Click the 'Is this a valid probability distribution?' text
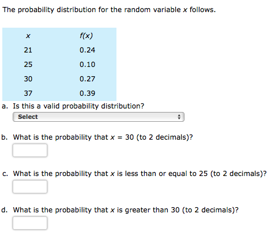Viewport: 275px width, 232px height. (x=78, y=106)
